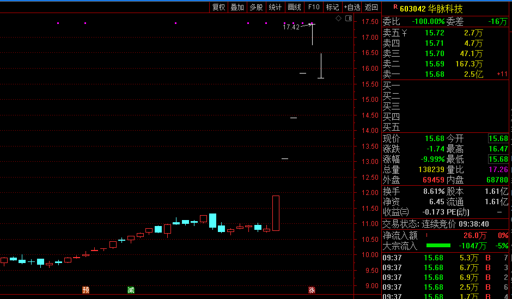This screenshot has height=299, width=512.
Task: Click the 09:37 trade of 2.5万
Action: pos(446,287)
